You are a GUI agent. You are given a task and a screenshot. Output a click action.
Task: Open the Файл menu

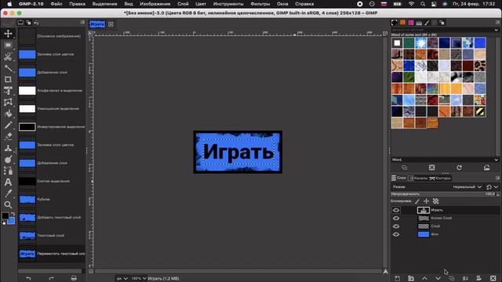tap(56, 4)
